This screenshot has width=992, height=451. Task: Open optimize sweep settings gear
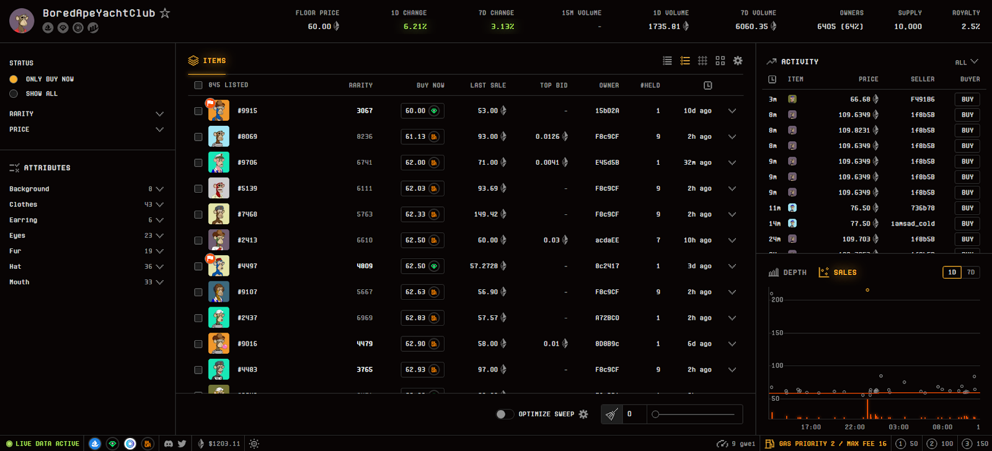point(583,414)
